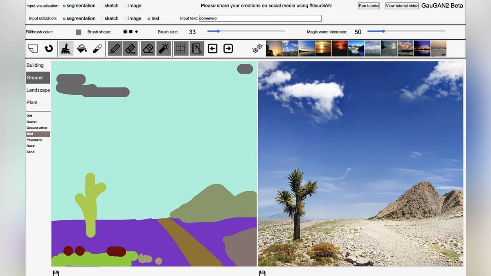Viewport: 491px width, 276px height.
Task: Click the Input text field
Action: pyautogui.click(x=260, y=18)
